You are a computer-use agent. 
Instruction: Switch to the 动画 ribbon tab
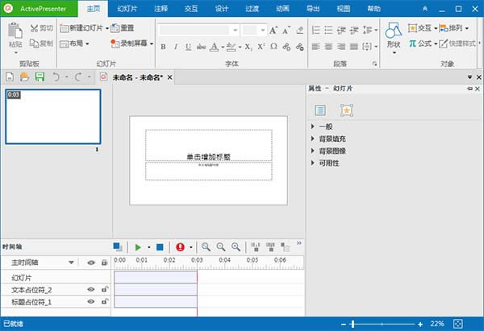tap(282, 8)
